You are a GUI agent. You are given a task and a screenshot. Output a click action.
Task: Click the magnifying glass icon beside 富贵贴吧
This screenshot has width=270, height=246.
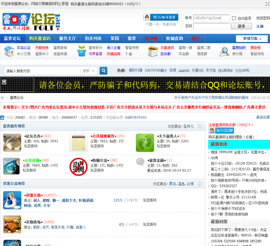point(224,51)
